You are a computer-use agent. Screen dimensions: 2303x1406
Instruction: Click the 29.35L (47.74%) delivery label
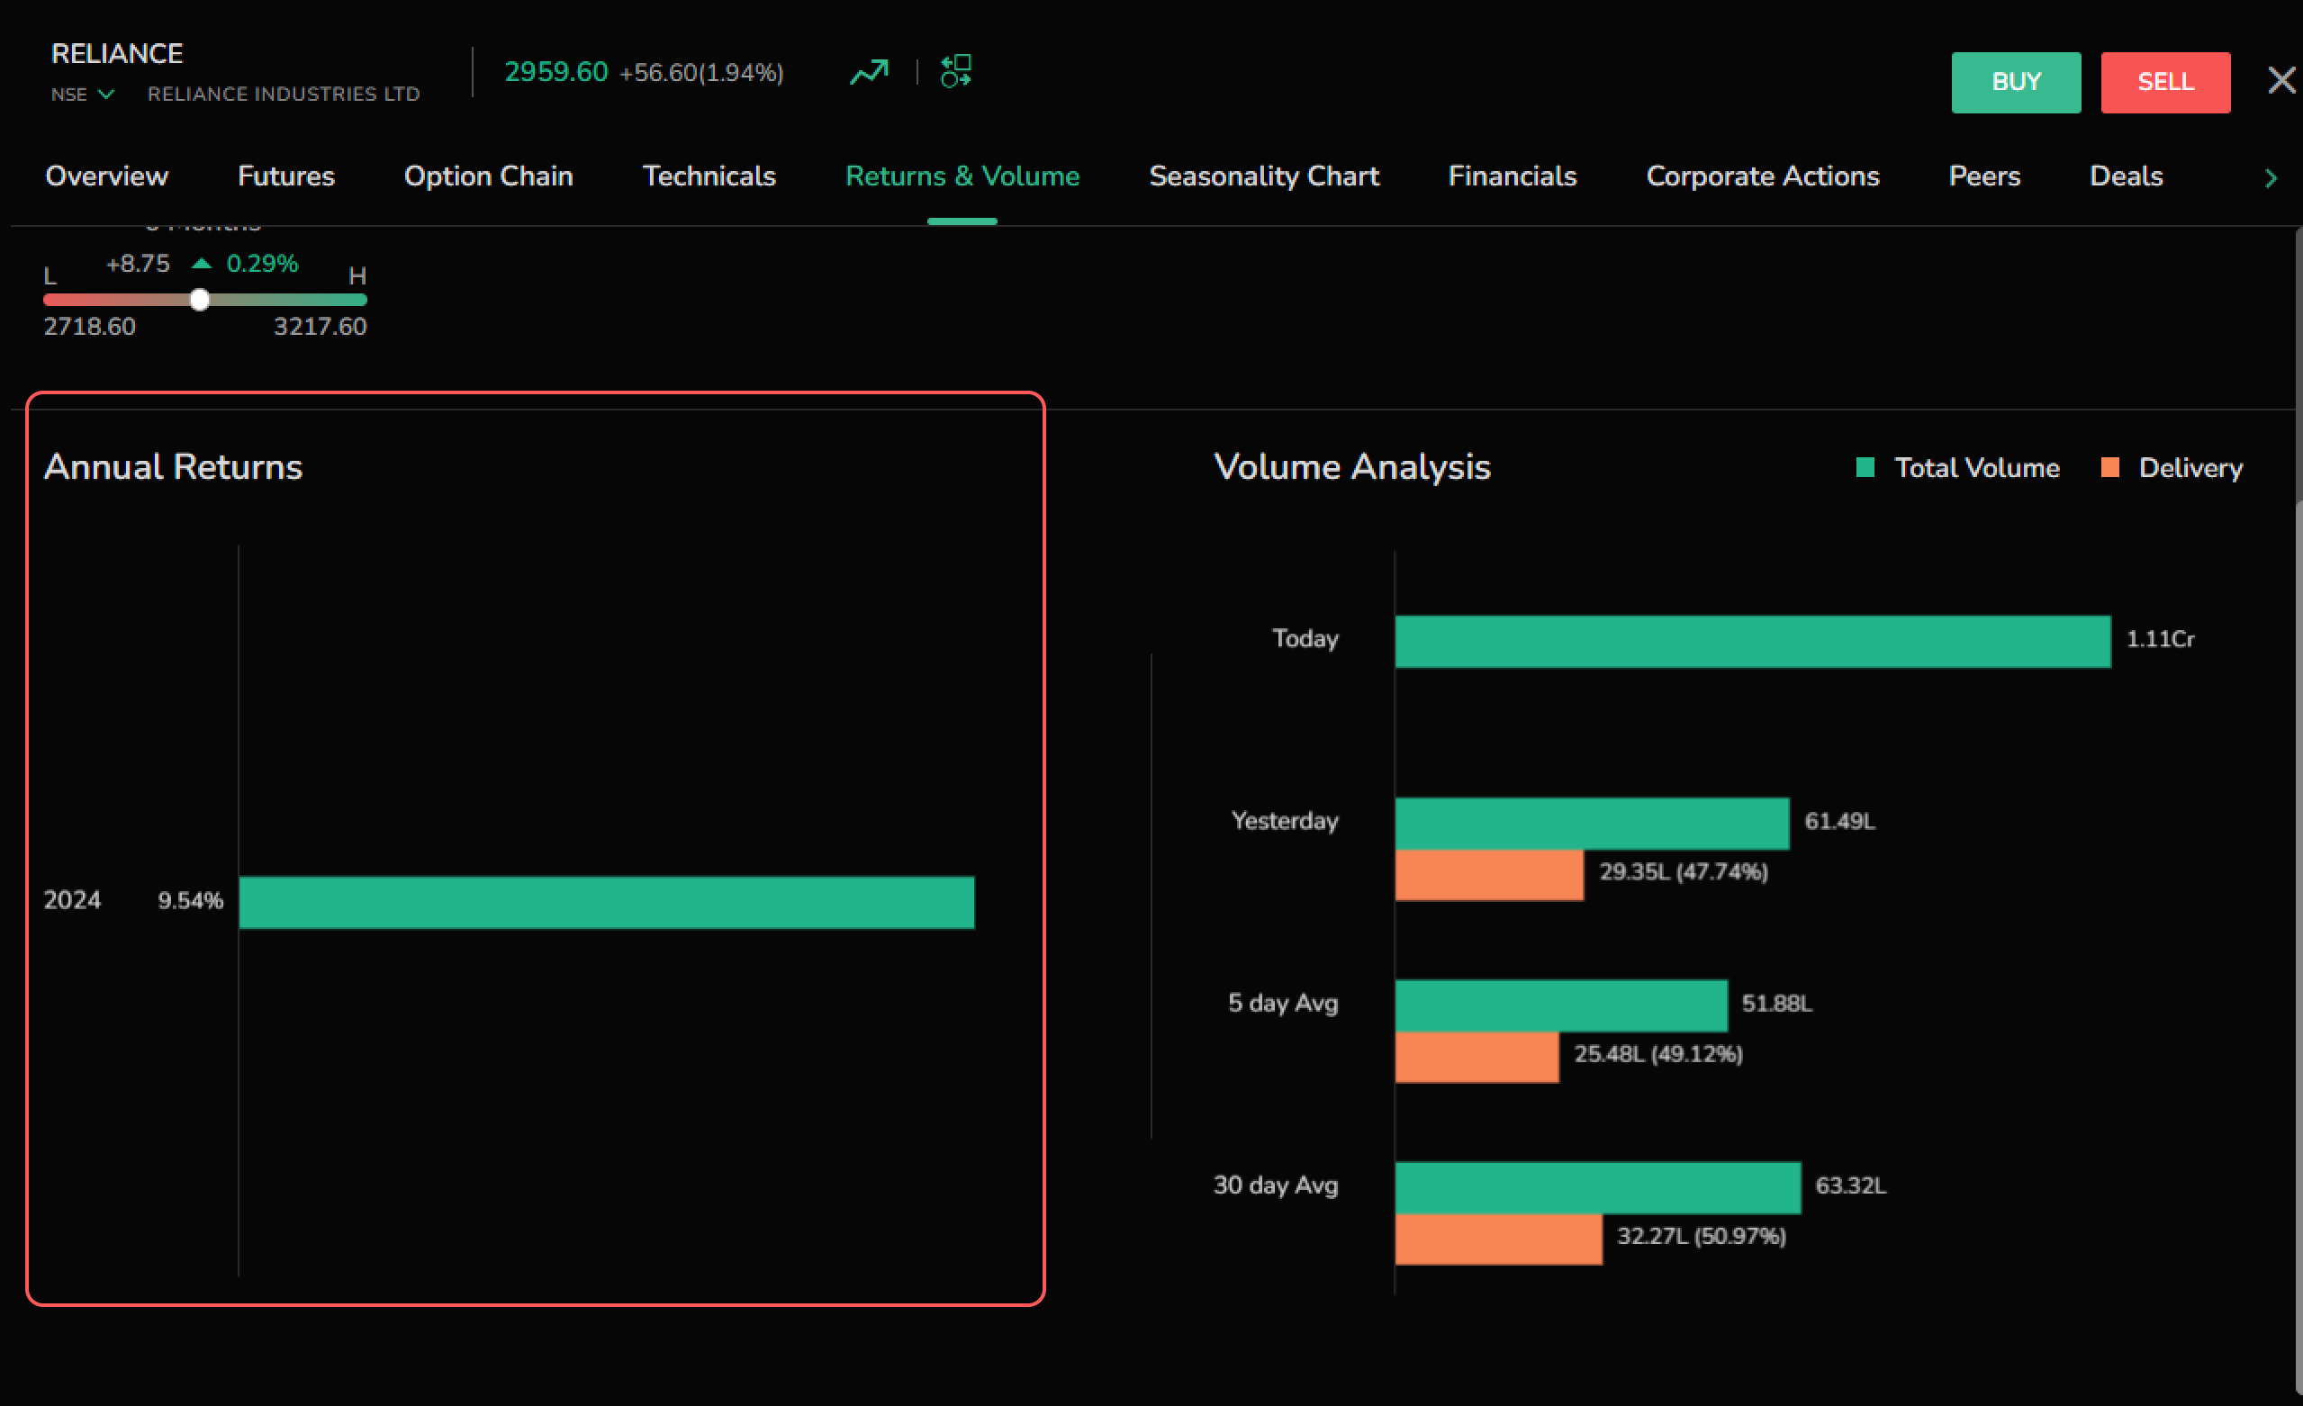click(1684, 871)
